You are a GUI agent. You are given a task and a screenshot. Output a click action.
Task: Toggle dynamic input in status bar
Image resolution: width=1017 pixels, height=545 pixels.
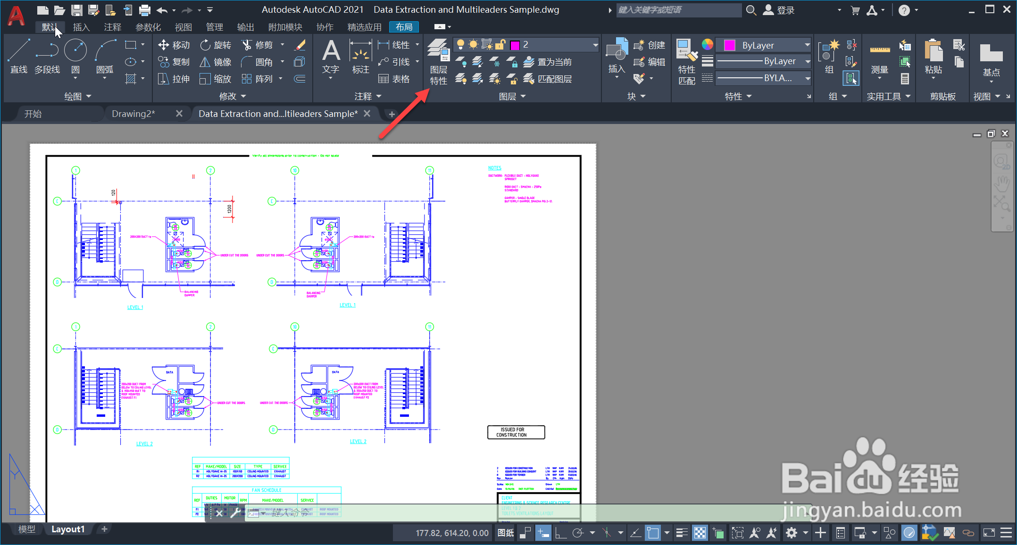[543, 533]
